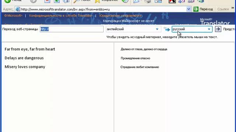Open Search (Поиск) magnifier in toolbar
The image size is (236, 132).
click(82, 1)
